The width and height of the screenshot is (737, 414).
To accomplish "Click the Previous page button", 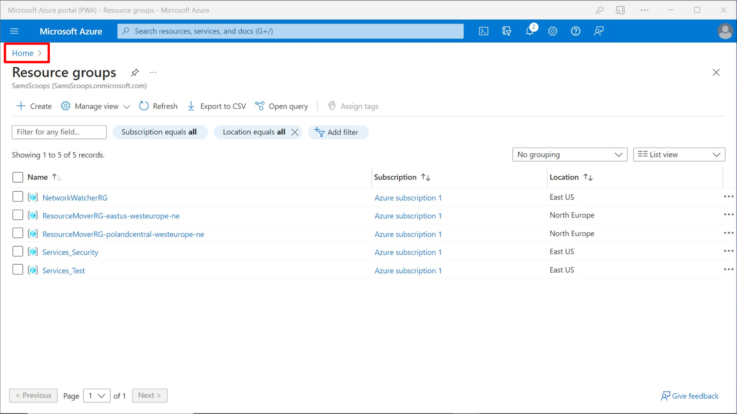I will [33, 396].
